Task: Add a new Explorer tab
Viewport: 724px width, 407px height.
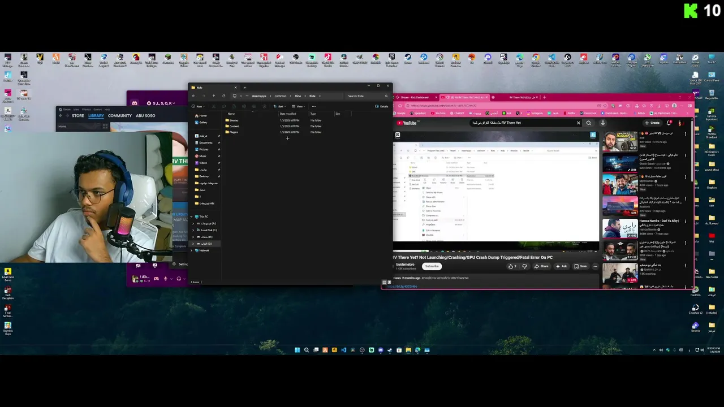Action: click(x=245, y=88)
